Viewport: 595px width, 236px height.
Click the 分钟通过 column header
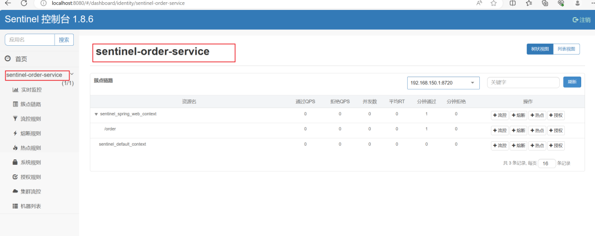(x=426, y=101)
